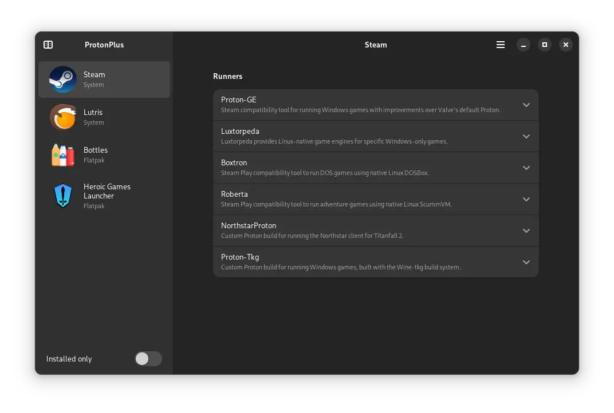Screen dimensions: 614x413
Task: Toggle the sidebar panel icon
Action: [x=48, y=45]
